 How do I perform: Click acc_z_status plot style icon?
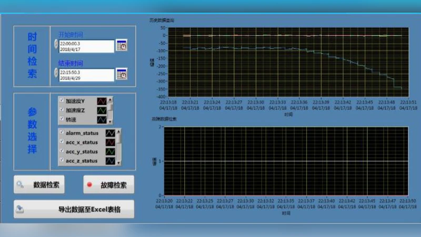click(111, 161)
